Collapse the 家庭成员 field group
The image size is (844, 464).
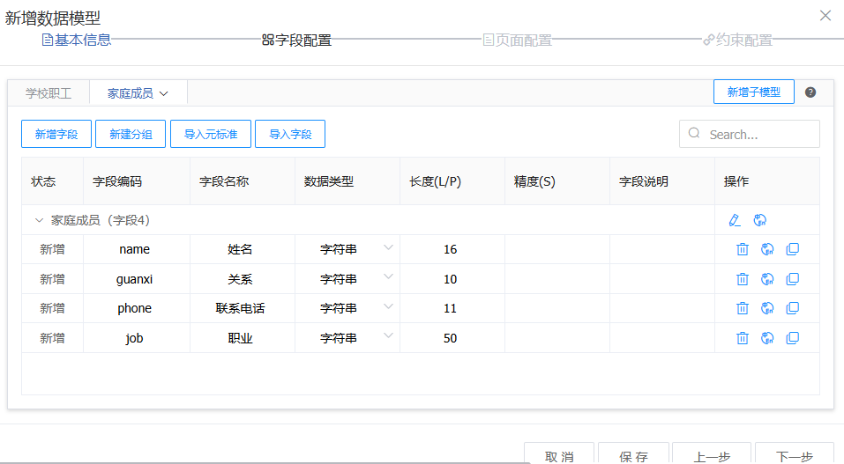(38, 220)
